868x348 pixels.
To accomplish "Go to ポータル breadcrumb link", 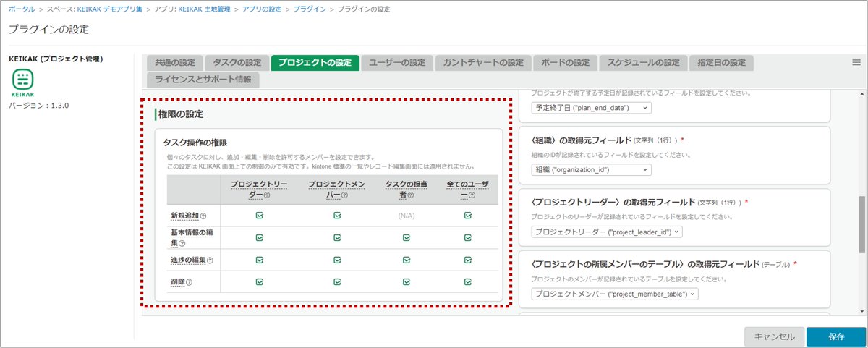I will pos(20,9).
